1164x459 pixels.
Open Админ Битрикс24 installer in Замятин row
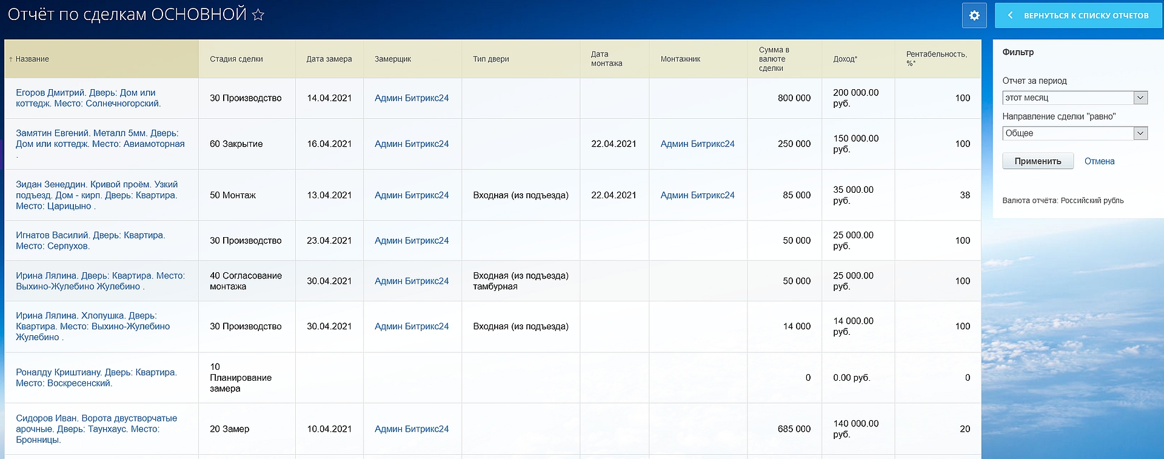pos(697,144)
